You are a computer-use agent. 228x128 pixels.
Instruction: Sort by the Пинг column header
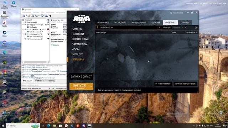(x=174, y=32)
